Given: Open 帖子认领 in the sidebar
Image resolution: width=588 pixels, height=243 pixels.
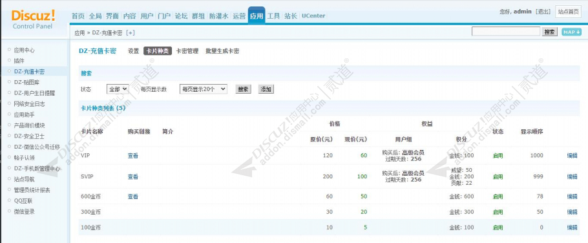Looking at the screenshot, I should (25, 158).
